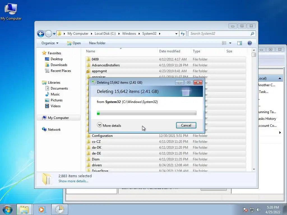Click Show more details link
287x215 pixels.
tap(73, 181)
